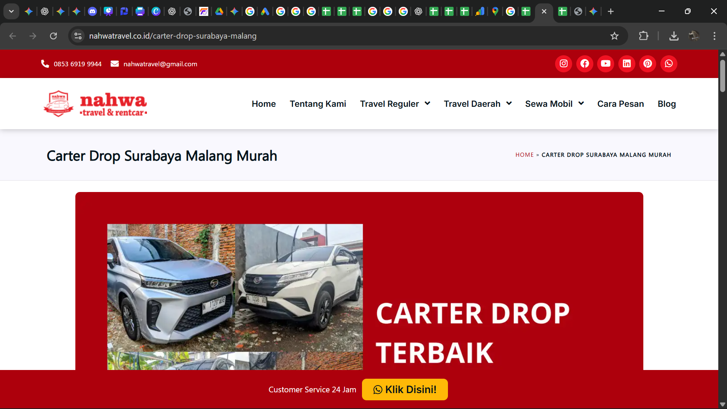
Task: Open the Pinterest icon
Action: [647, 64]
